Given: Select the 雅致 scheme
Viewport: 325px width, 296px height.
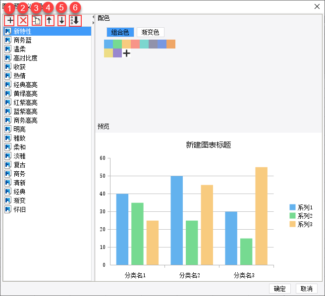Looking at the screenshot, I should [x=48, y=138].
